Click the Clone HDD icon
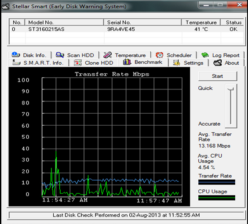Viewport: 248px width, 224px height. (x=78, y=63)
